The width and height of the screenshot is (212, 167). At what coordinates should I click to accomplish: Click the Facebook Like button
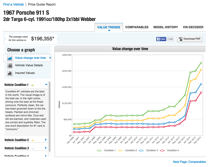tap(161, 39)
